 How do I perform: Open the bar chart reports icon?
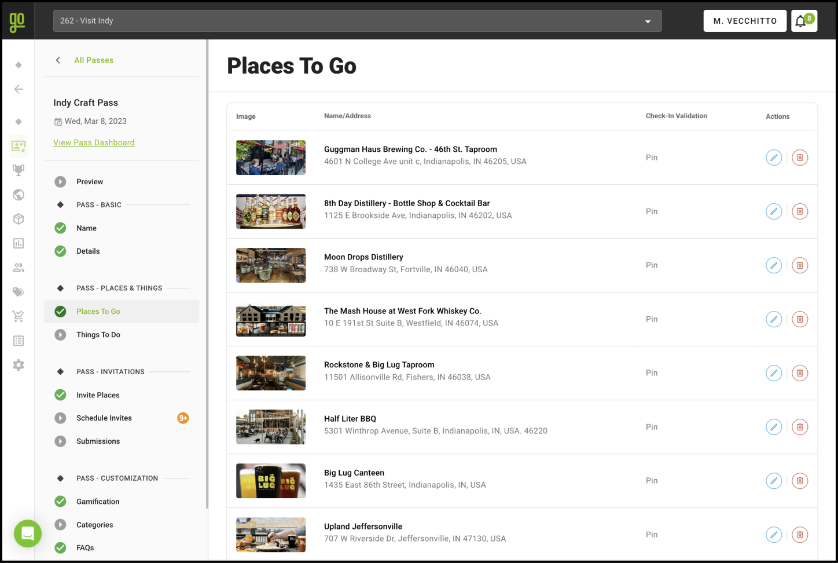pos(19,243)
